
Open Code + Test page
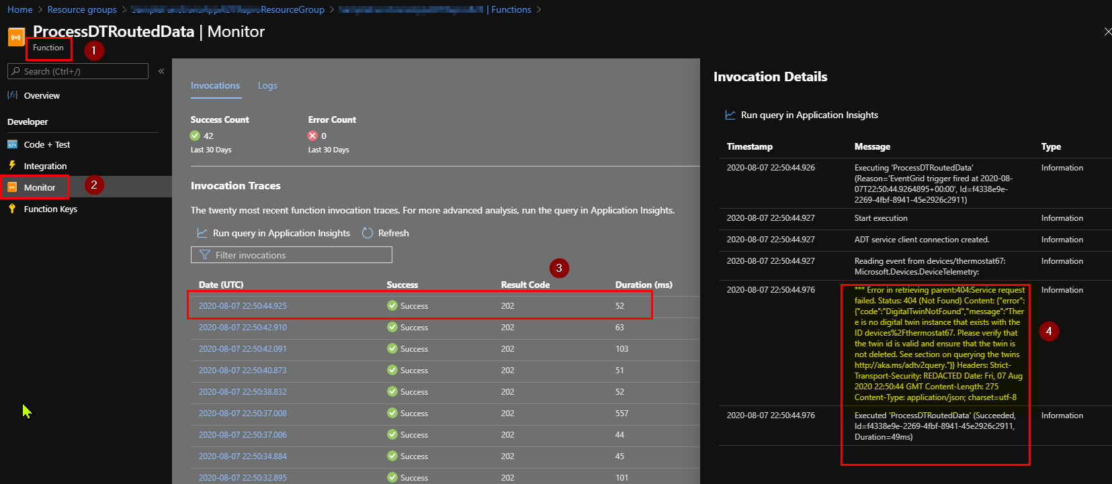click(x=47, y=144)
